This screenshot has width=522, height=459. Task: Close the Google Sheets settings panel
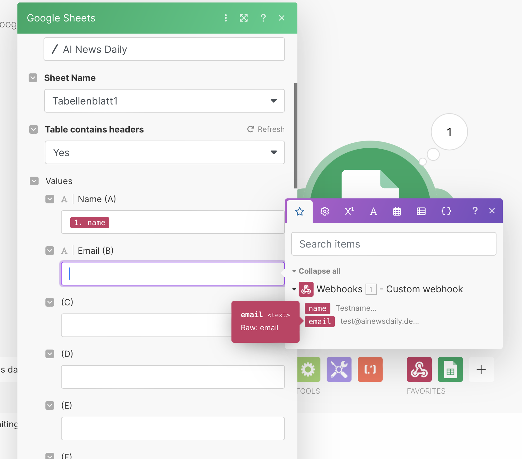point(282,18)
